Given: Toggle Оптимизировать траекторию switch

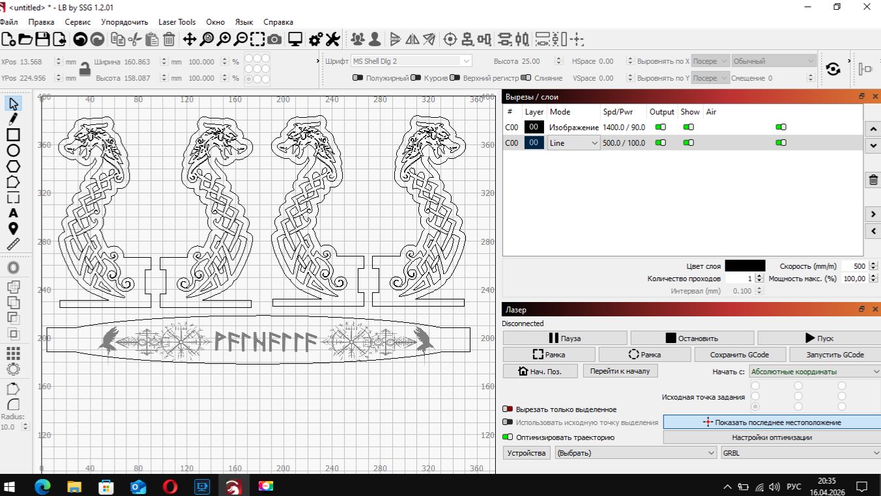Looking at the screenshot, I should point(508,437).
